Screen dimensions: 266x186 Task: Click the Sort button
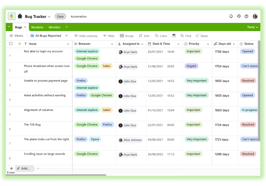pyautogui.click(x=144, y=36)
